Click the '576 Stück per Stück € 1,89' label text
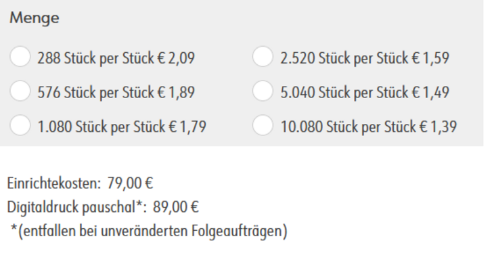Screen dimensions: 494x266 (x=116, y=93)
